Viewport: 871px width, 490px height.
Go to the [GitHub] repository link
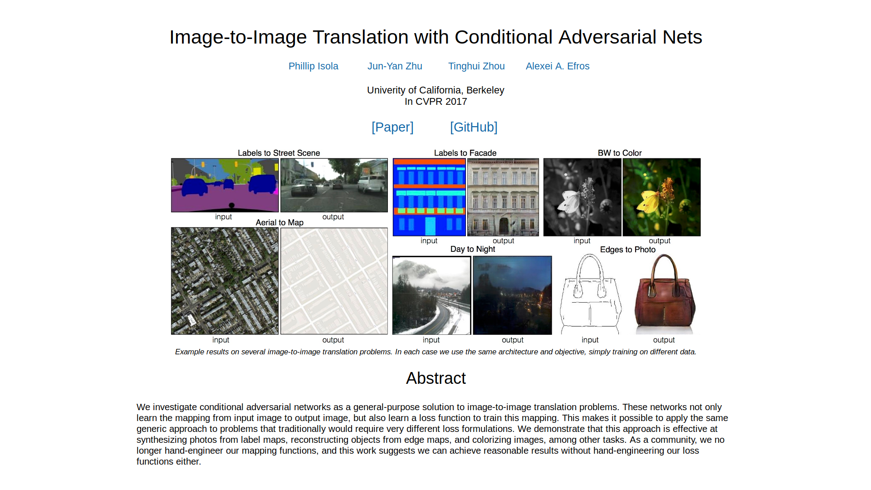(x=474, y=127)
